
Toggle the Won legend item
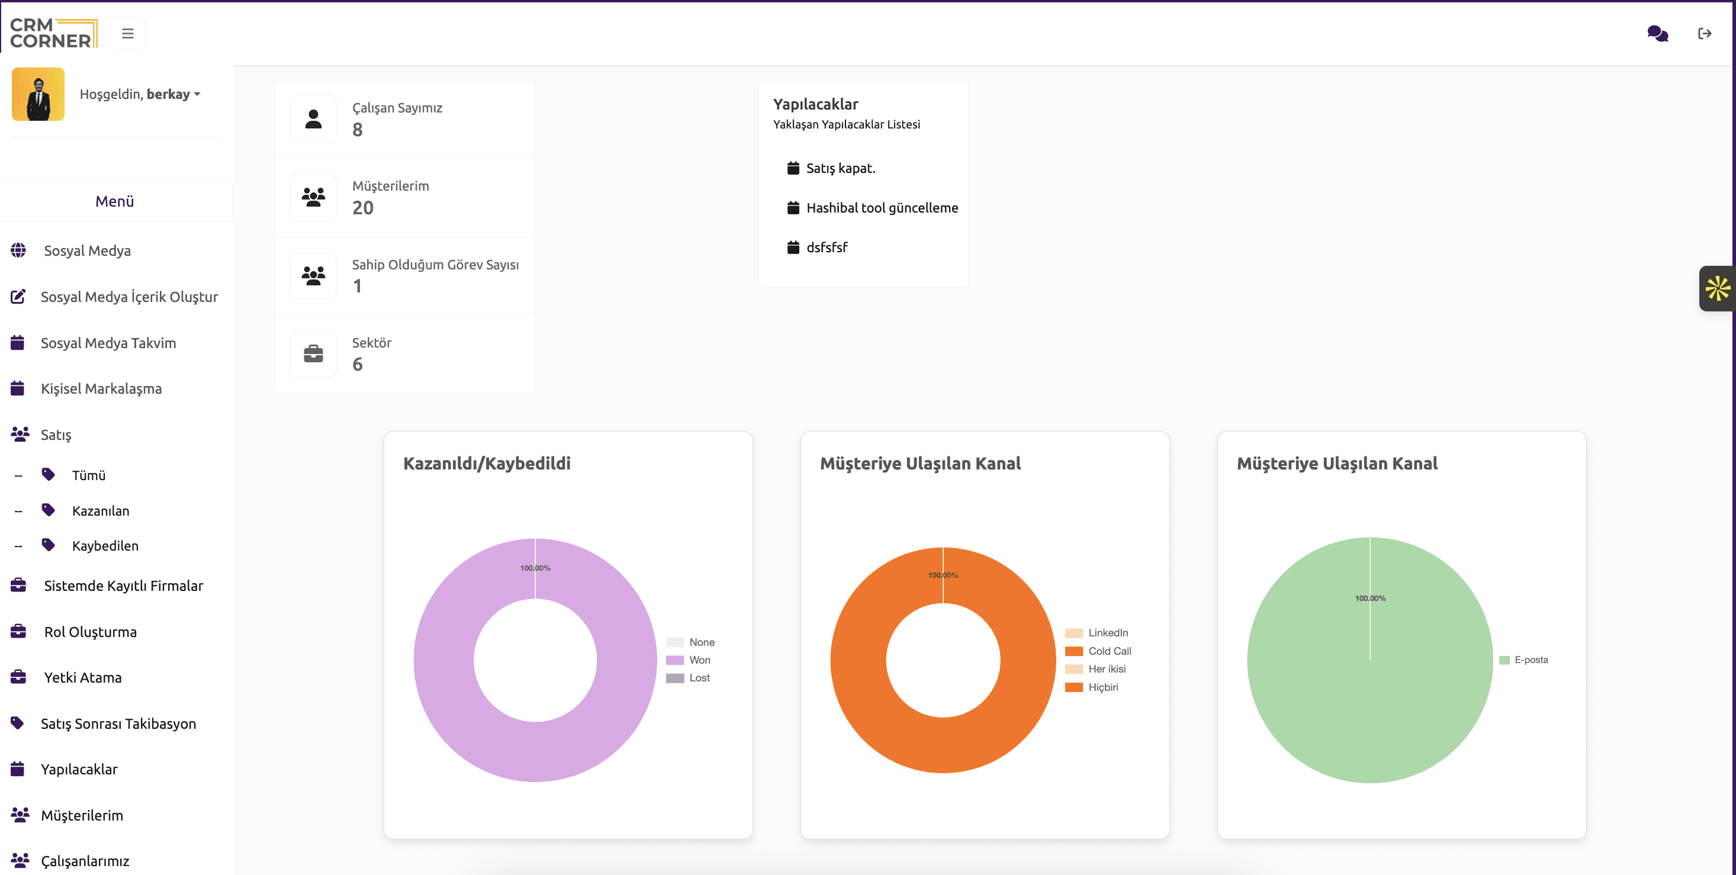click(x=699, y=660)
